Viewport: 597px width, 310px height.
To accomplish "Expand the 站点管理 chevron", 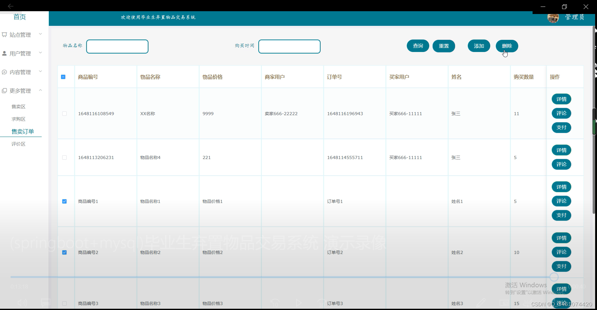I will click(x=40, y=34).
